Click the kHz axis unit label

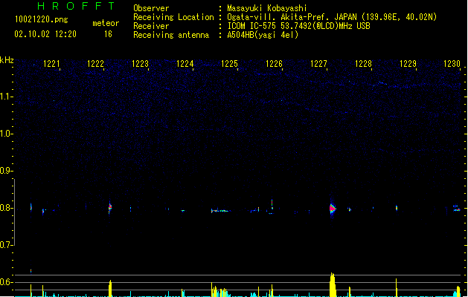coord(7,60)
